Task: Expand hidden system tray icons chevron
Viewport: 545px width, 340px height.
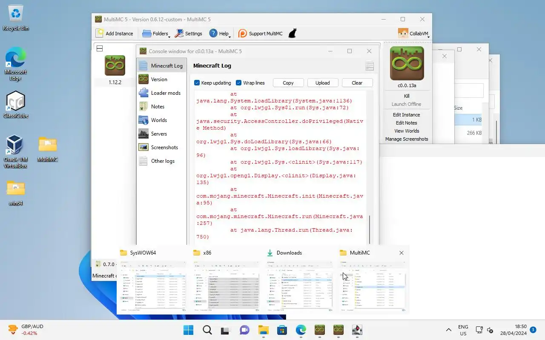Action: (448, 330)
